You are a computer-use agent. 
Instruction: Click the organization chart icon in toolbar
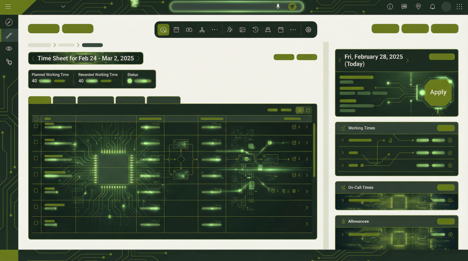point(202,30)
